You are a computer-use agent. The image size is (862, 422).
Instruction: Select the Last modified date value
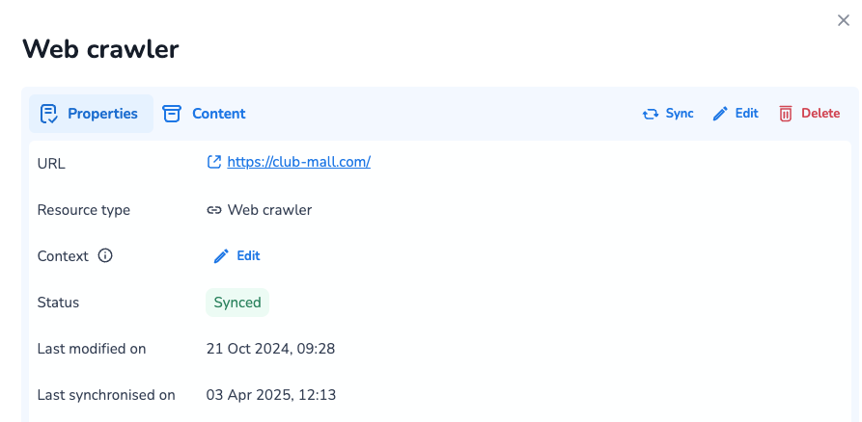click(270, 349)
